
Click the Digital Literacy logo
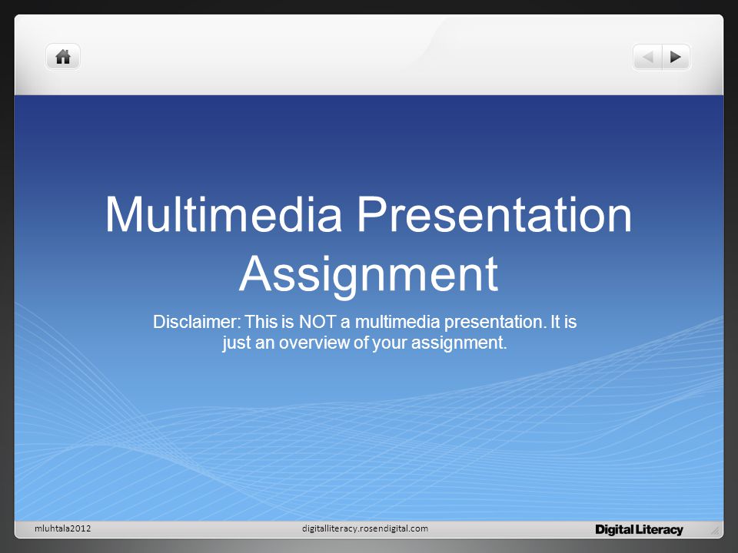(x=639, y=529)
